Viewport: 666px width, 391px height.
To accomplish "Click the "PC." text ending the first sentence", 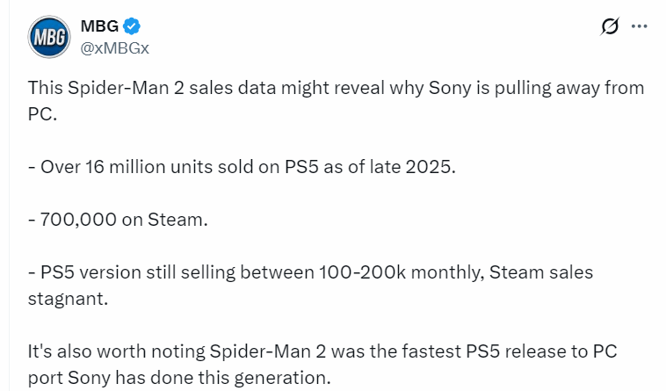I will click(43, 114).
